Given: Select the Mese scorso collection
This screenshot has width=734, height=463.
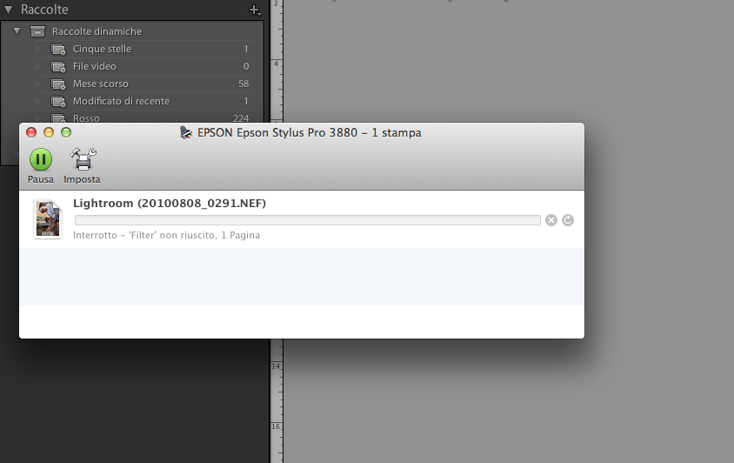Looking at the screenshot, I should coord(101,84).
